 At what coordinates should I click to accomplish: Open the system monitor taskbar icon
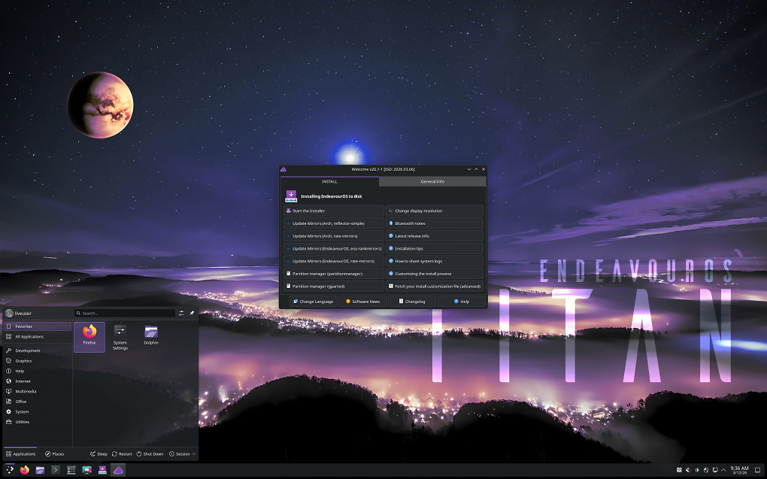71,470
